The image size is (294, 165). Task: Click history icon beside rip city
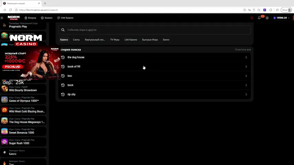point(63,95)
